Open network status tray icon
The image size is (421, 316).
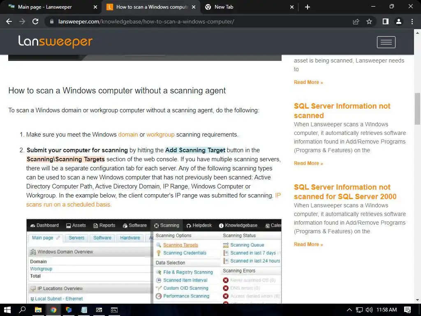[x=359, y=310]
